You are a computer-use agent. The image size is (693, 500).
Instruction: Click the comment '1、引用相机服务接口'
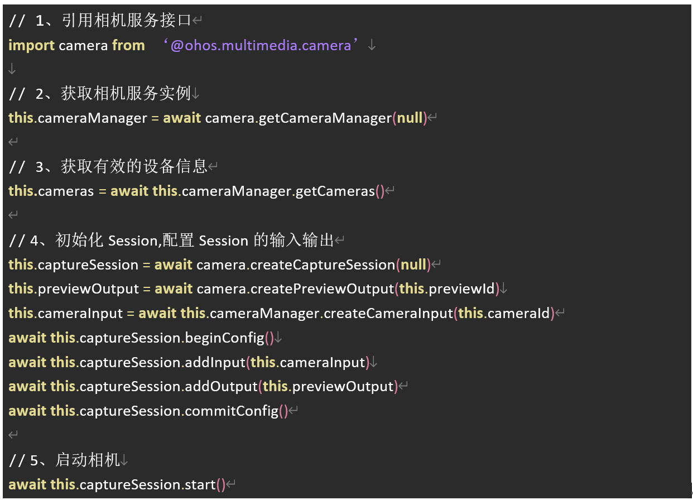pos(100,21)
